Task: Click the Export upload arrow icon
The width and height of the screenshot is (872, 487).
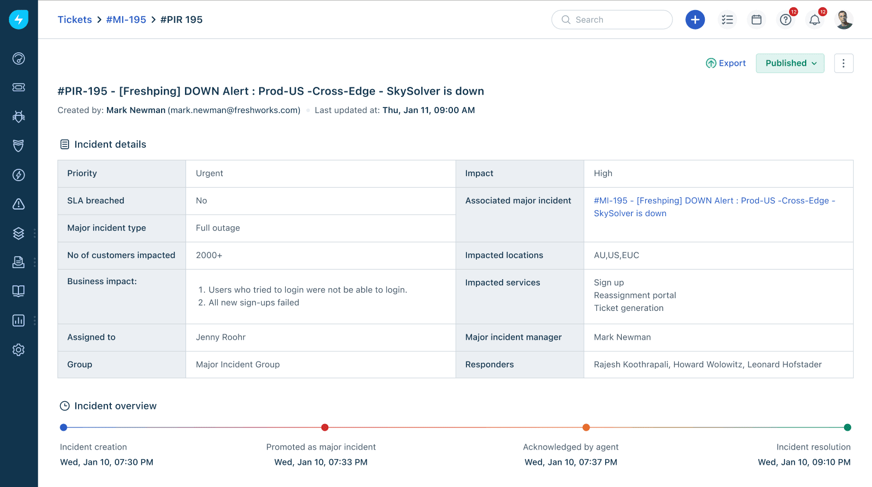Action: click(711, 64)
